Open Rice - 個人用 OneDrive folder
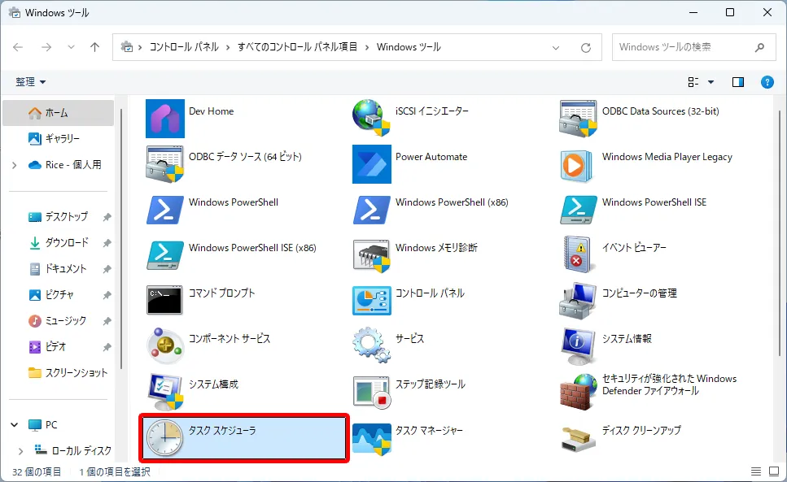 [x=65, y=165]
